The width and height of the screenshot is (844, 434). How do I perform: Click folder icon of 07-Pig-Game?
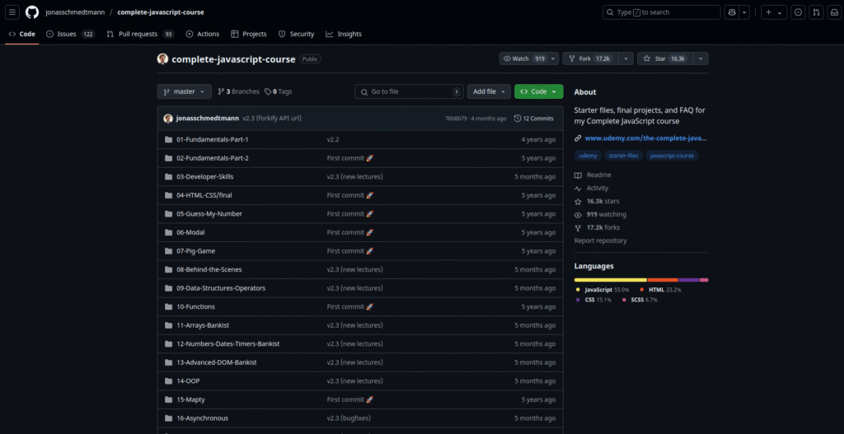tap(168, 250)
